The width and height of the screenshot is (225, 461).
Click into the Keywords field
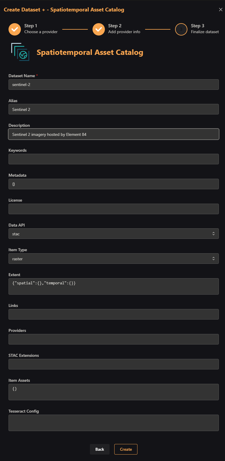click(x=114, y=159)
